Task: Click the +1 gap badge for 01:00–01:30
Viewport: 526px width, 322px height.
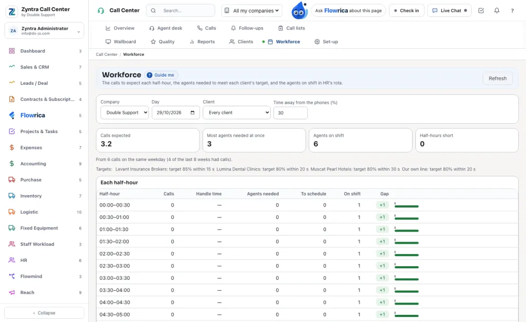Action: [x=382, y=229]
